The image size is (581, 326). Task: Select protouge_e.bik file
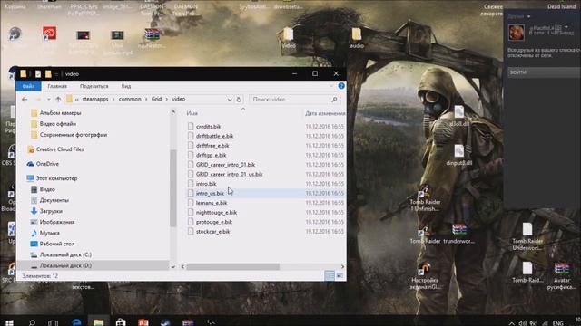click(214, 222)
